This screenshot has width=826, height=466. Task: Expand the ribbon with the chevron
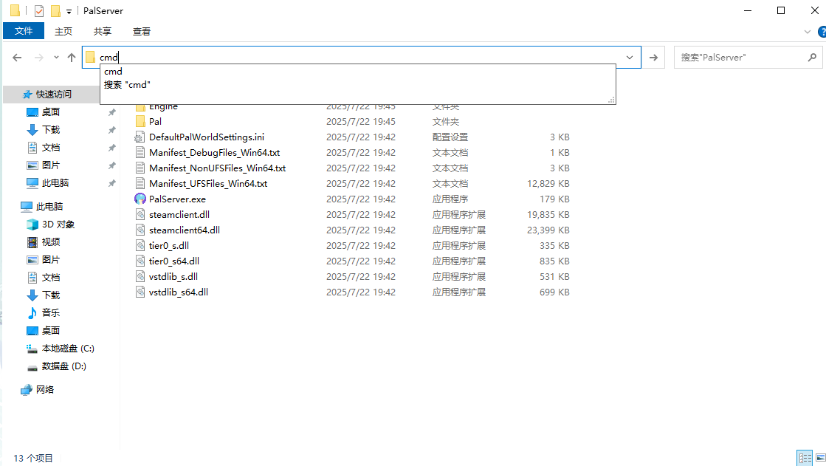coord(807,32)
